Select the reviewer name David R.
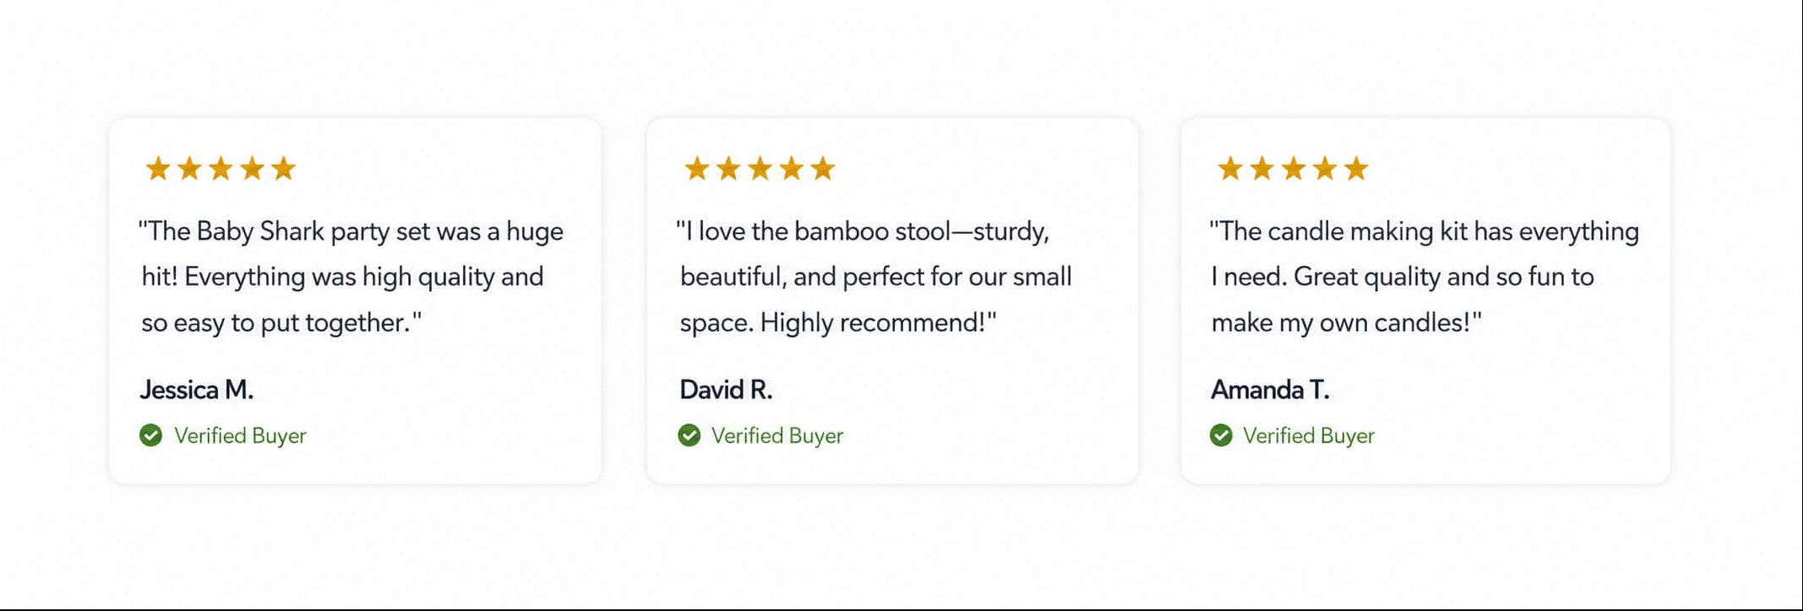Viewport: 1803px width, 611px height. click(726, 390)
